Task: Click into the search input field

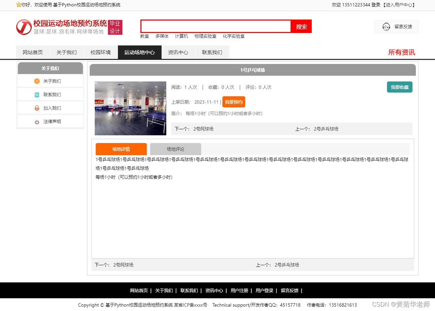Action: (216, 26)
